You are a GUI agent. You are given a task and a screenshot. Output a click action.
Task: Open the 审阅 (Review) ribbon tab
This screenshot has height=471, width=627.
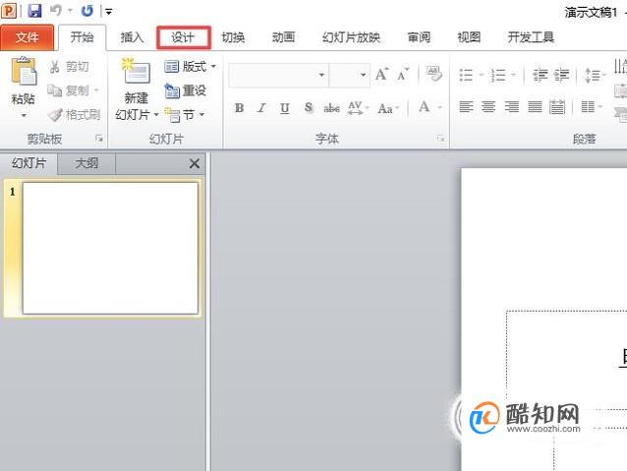coord(419,37)
